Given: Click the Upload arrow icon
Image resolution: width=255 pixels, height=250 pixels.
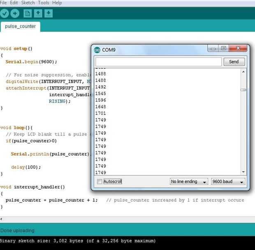Looking at the screenshot, I should click(15, 13).
